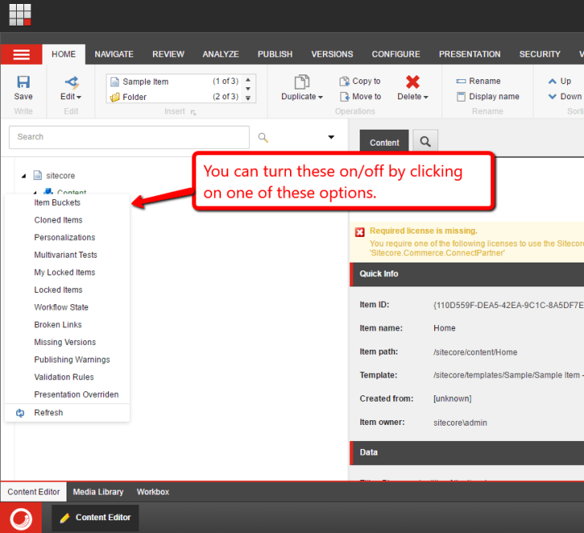584x533 pixels.
Task: Toggle Workflow State gutter option
Action: click(67, 307)
